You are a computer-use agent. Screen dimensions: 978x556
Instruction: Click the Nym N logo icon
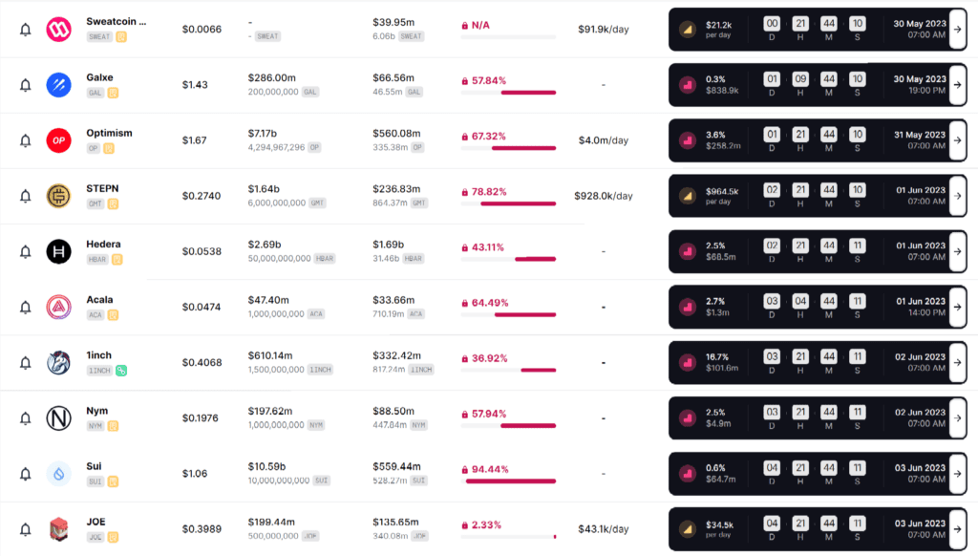point(58,418)
